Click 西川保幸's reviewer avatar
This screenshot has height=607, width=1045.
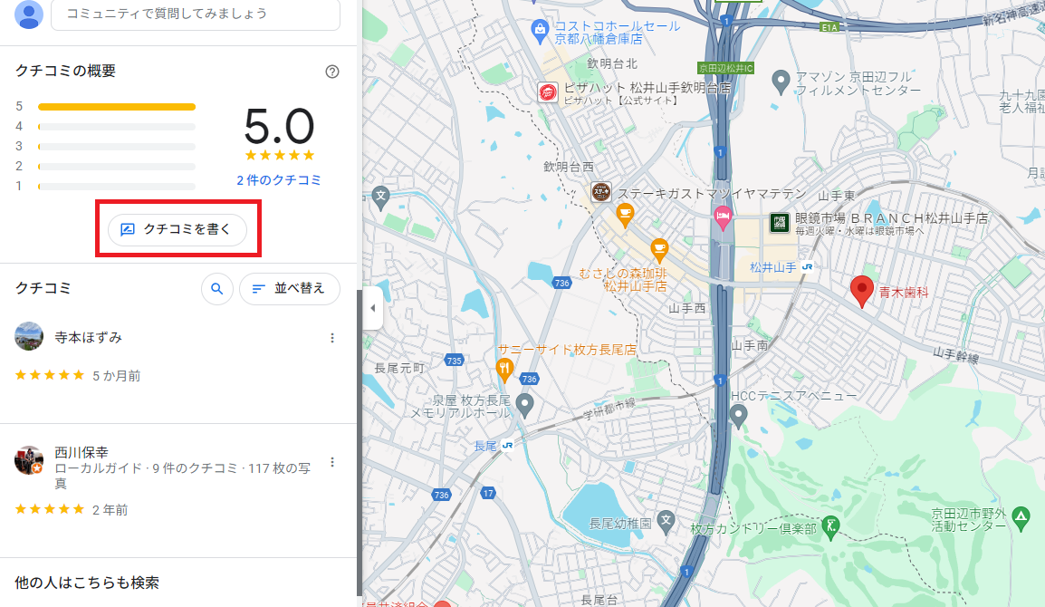point(28,460)
